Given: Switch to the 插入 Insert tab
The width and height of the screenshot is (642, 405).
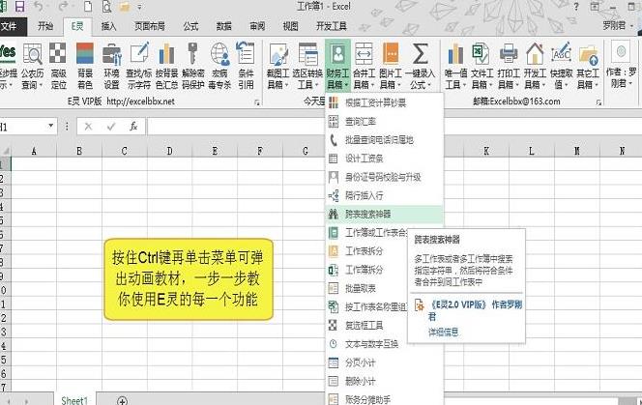Looking at the screenshot, I should pyautogui.click(x=109, y=27).
